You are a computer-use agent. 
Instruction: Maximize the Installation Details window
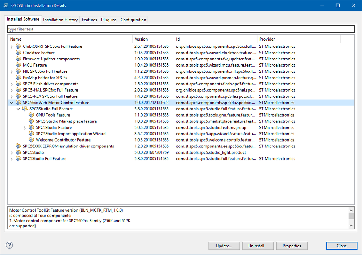[x=337, y=5]
